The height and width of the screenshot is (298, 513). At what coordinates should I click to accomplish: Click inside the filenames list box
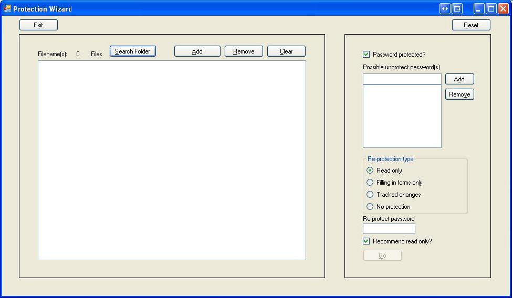click(x=172, y=160)
